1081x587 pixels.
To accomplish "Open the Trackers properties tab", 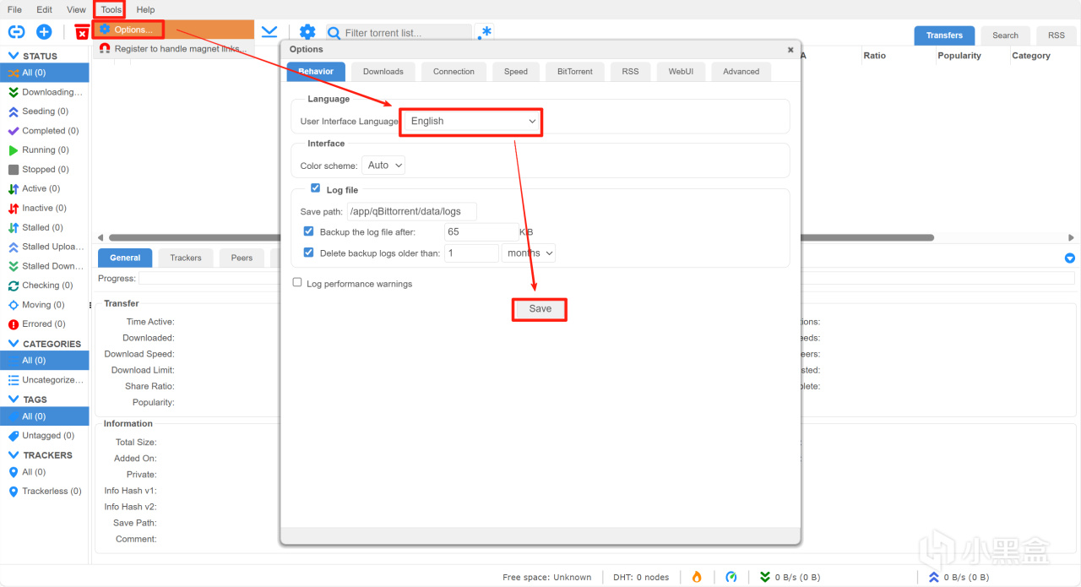I will 186,258.
